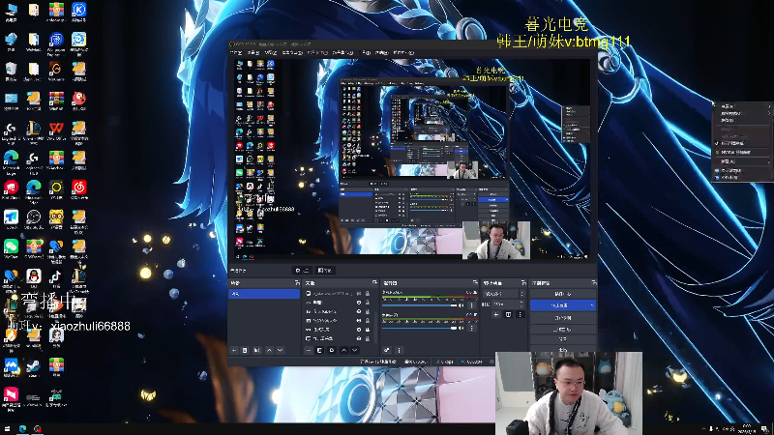Screen dimensions: 774x435
Task: Open scene transition type dropdown
Action: pos(504,294)
